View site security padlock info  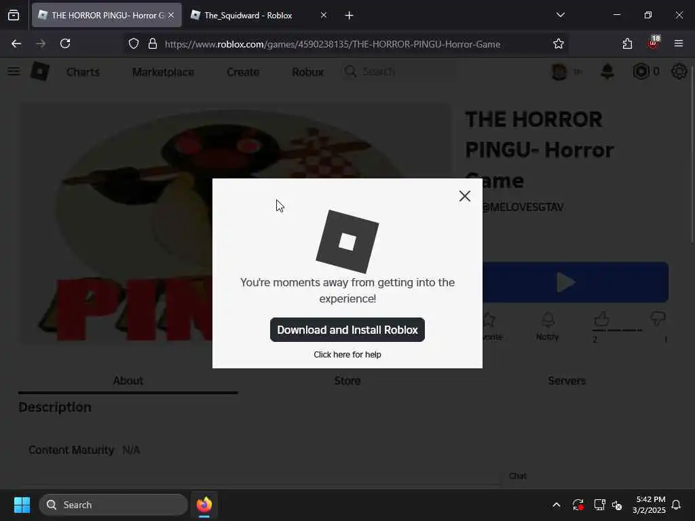point(153,44)
